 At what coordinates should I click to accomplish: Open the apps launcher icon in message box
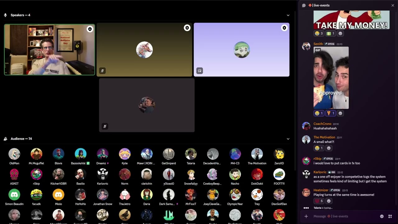(390, 216)
